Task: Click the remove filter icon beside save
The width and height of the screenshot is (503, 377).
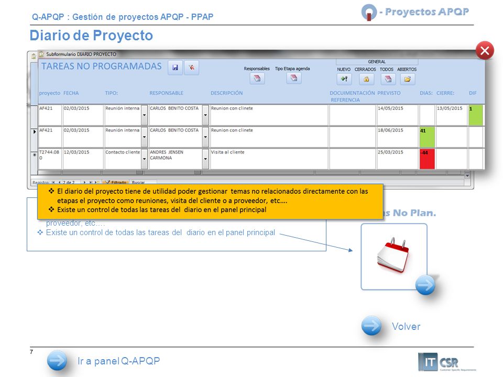Action: [x=192, y=68]
